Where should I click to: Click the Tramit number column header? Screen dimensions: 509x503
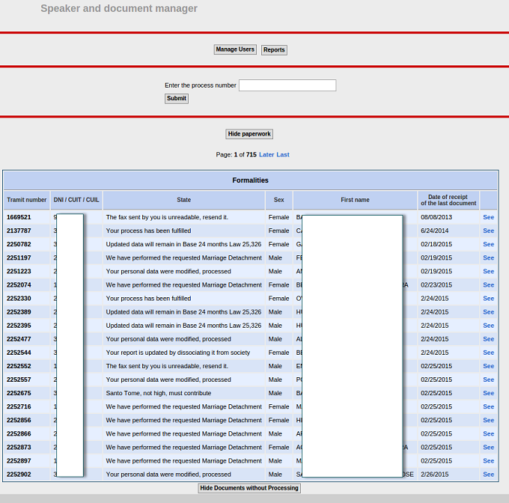click(27, 200)
